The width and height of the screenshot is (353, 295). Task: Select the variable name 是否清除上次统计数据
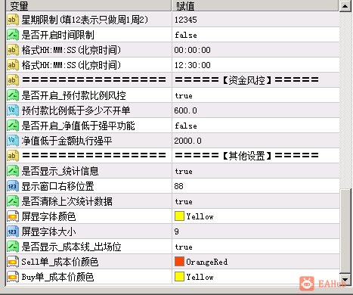[x=67, y=201]
